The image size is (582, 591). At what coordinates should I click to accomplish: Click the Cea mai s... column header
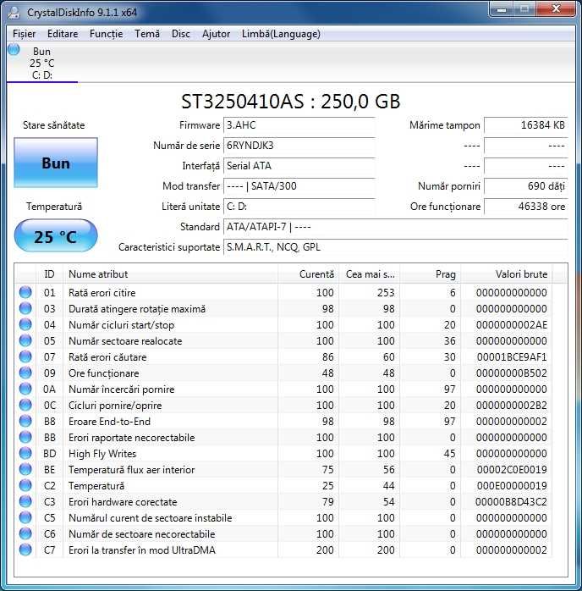370,274
